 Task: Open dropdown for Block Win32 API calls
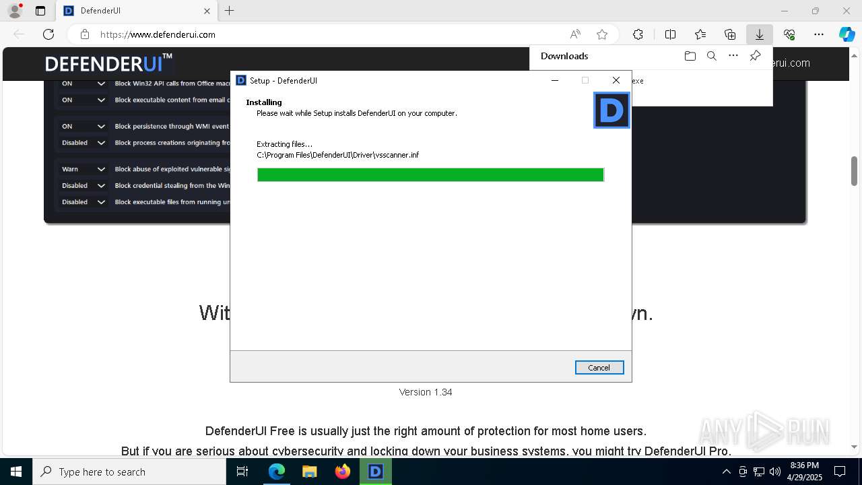pos(84,84)
